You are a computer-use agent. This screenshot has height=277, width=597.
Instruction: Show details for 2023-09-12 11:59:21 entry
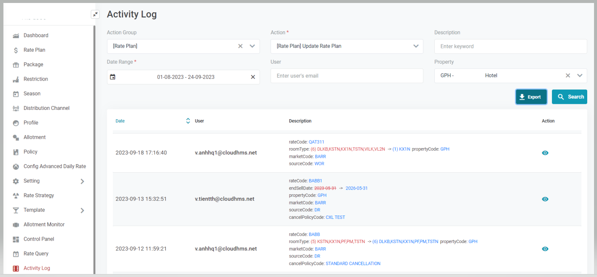click(x=545, y=249)
